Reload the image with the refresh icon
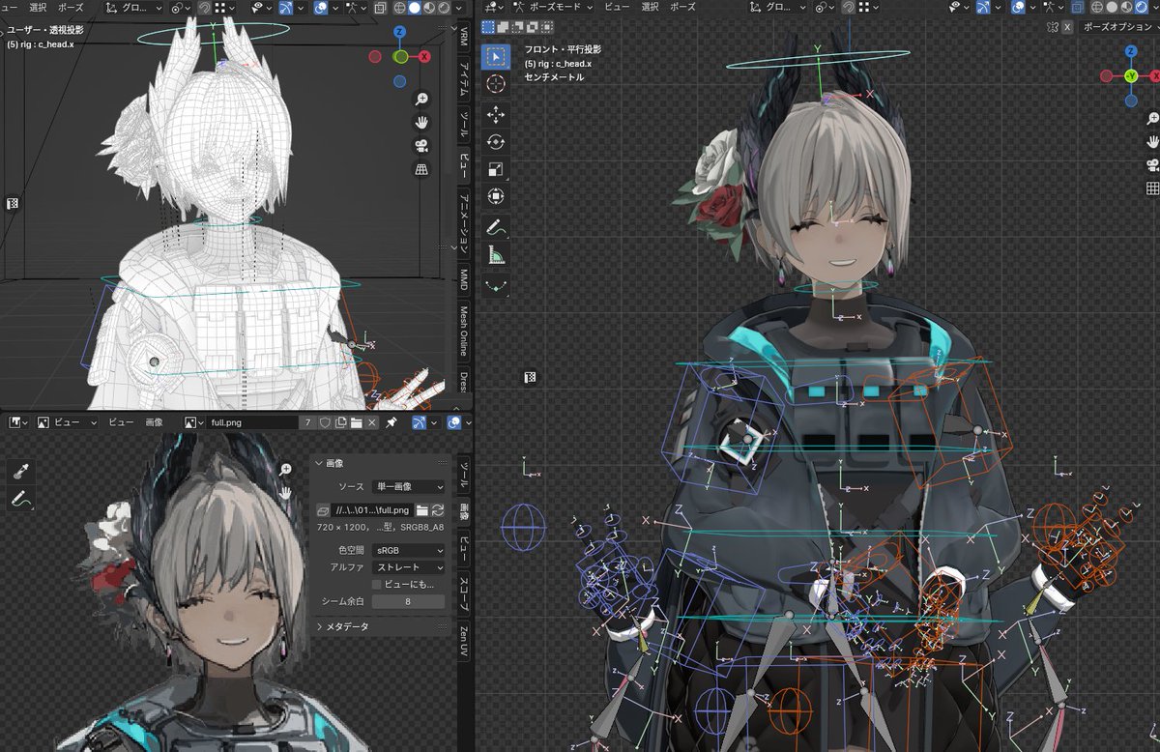This screenshot has height=752, width=1160. (x=438, y=509)
